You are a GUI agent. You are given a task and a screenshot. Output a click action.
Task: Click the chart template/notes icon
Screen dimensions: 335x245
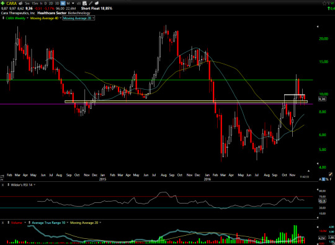(84, 3)
